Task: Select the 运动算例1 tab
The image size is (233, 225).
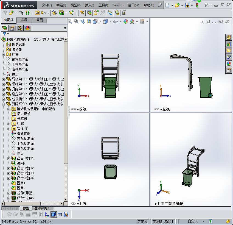Action: pyautogui.click(x=43, y=208)
